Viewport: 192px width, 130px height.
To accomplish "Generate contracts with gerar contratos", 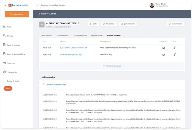I will click(x=128, y=24).
